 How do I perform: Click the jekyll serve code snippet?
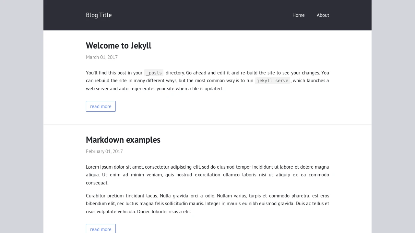pyautogui.click(x=272, y=81)
